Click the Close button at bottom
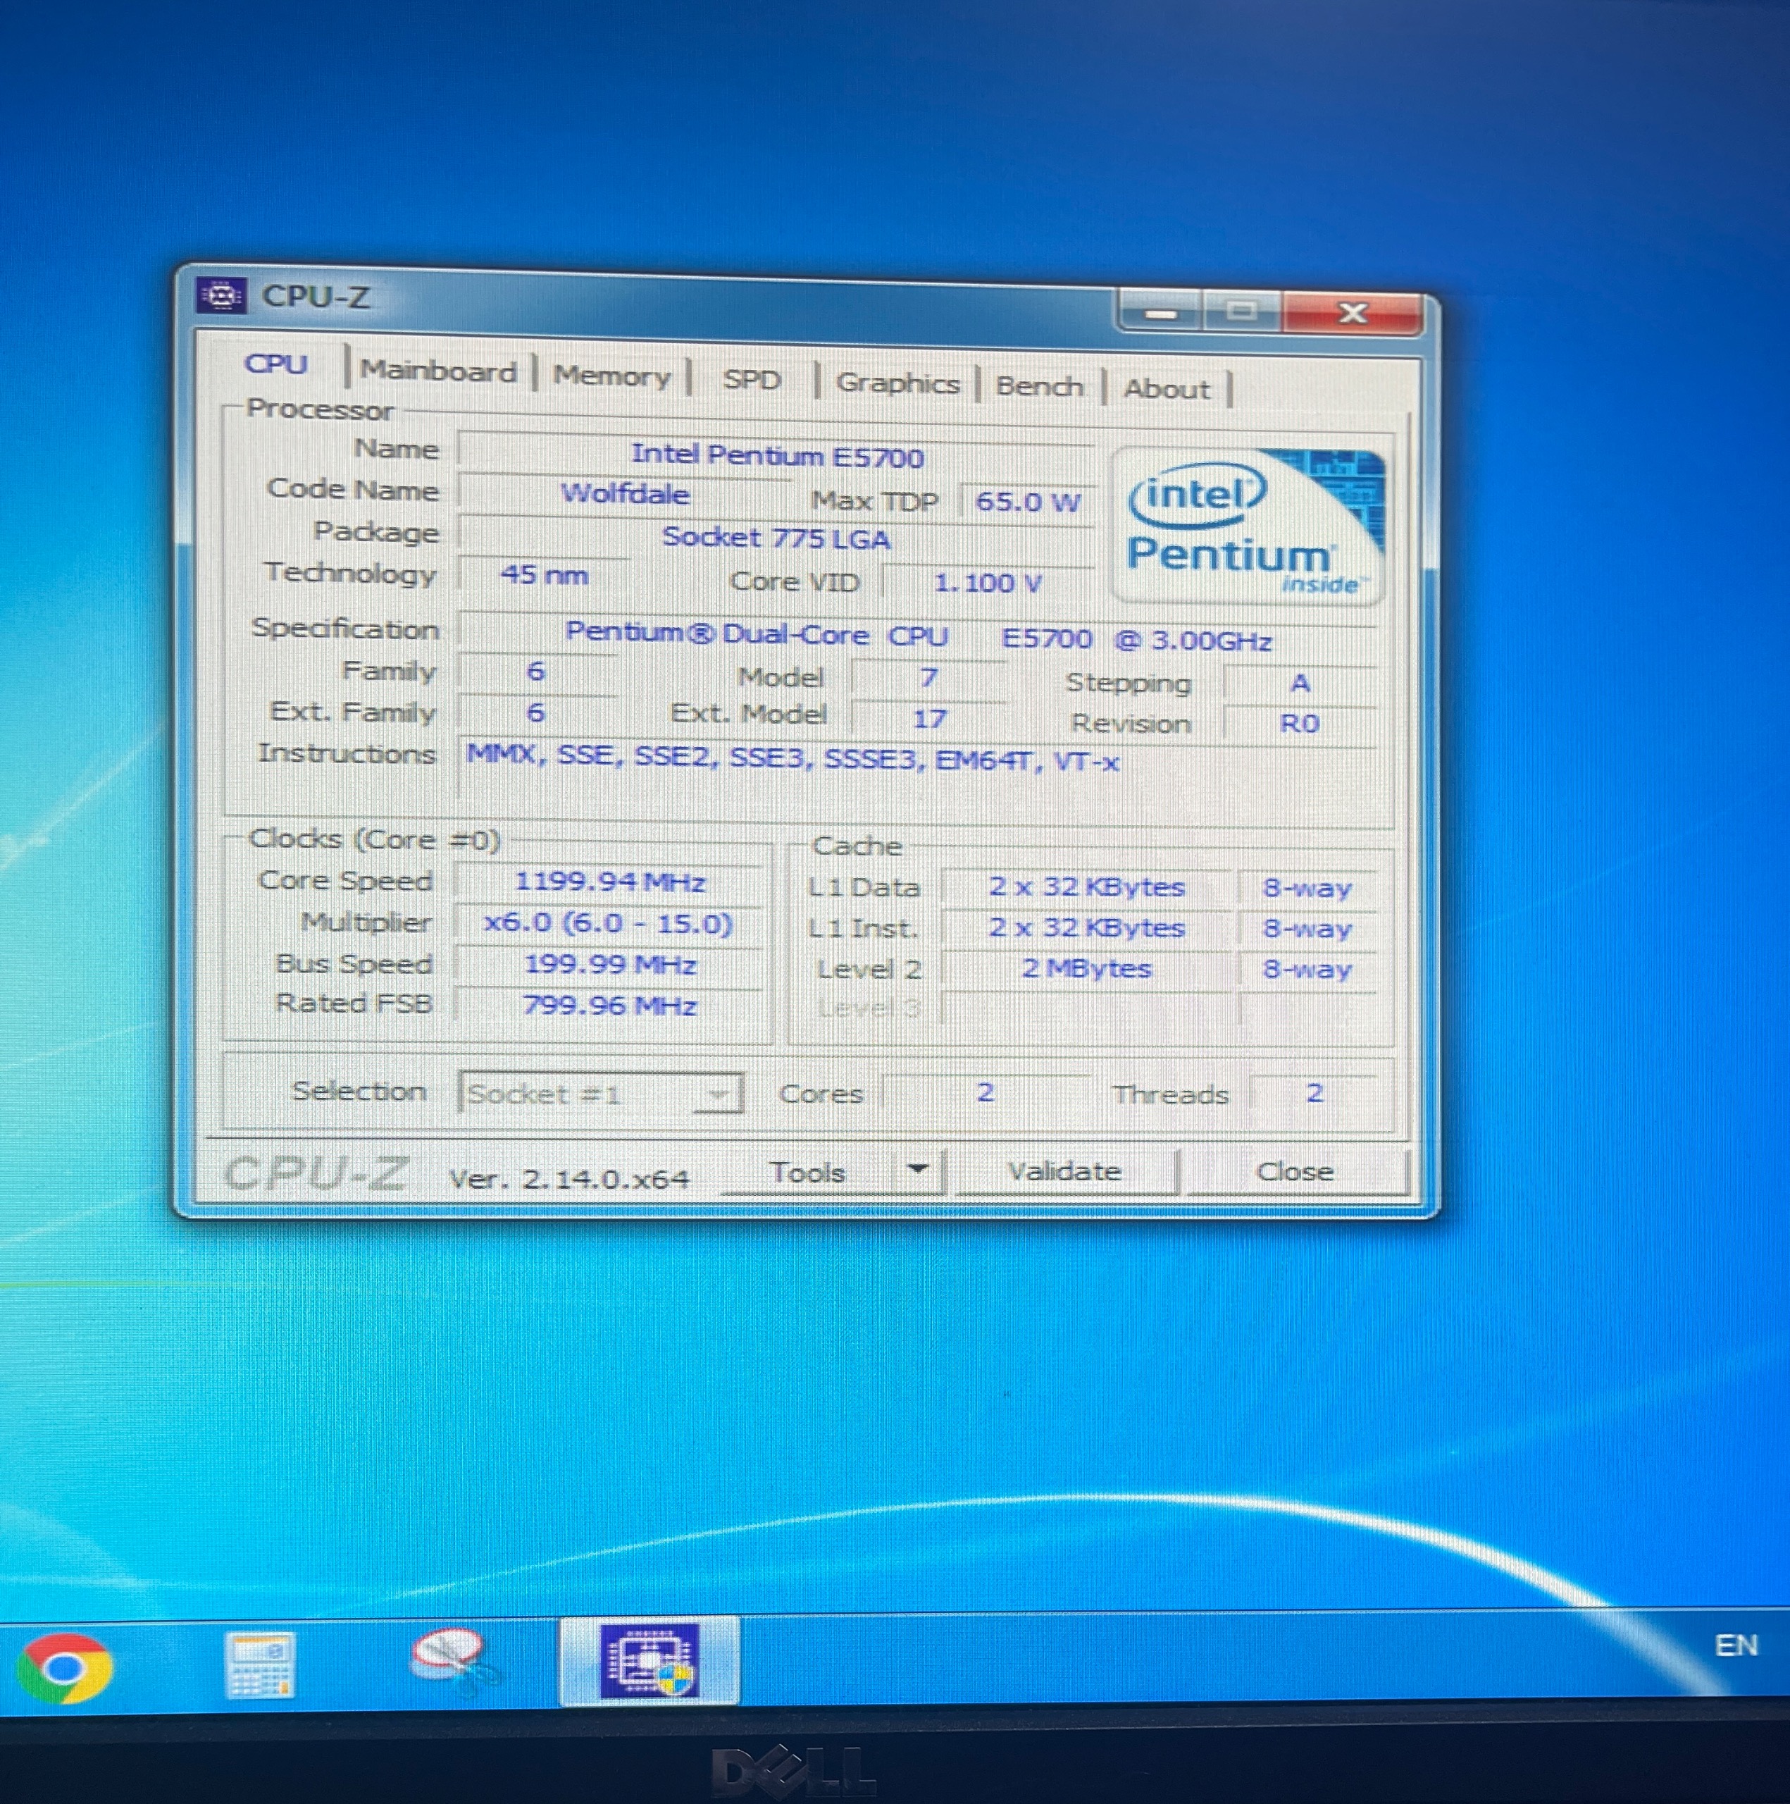1790x1804 pixels. [x=1295, y=1172]
